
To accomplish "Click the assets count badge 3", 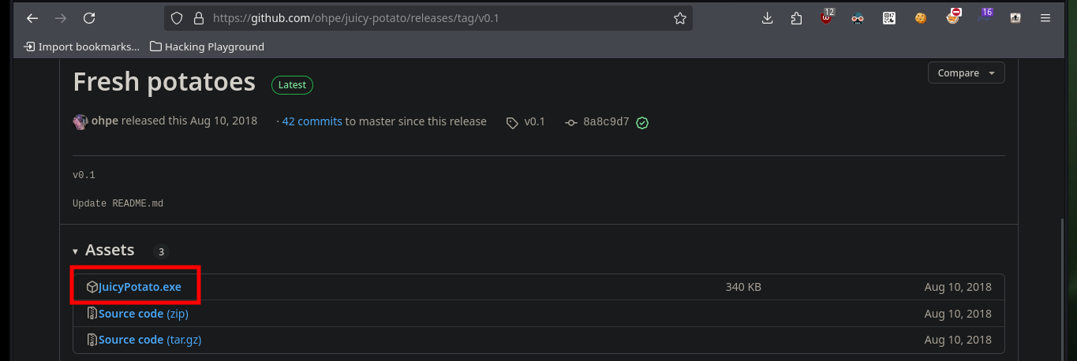I will [x=161, y=252].
